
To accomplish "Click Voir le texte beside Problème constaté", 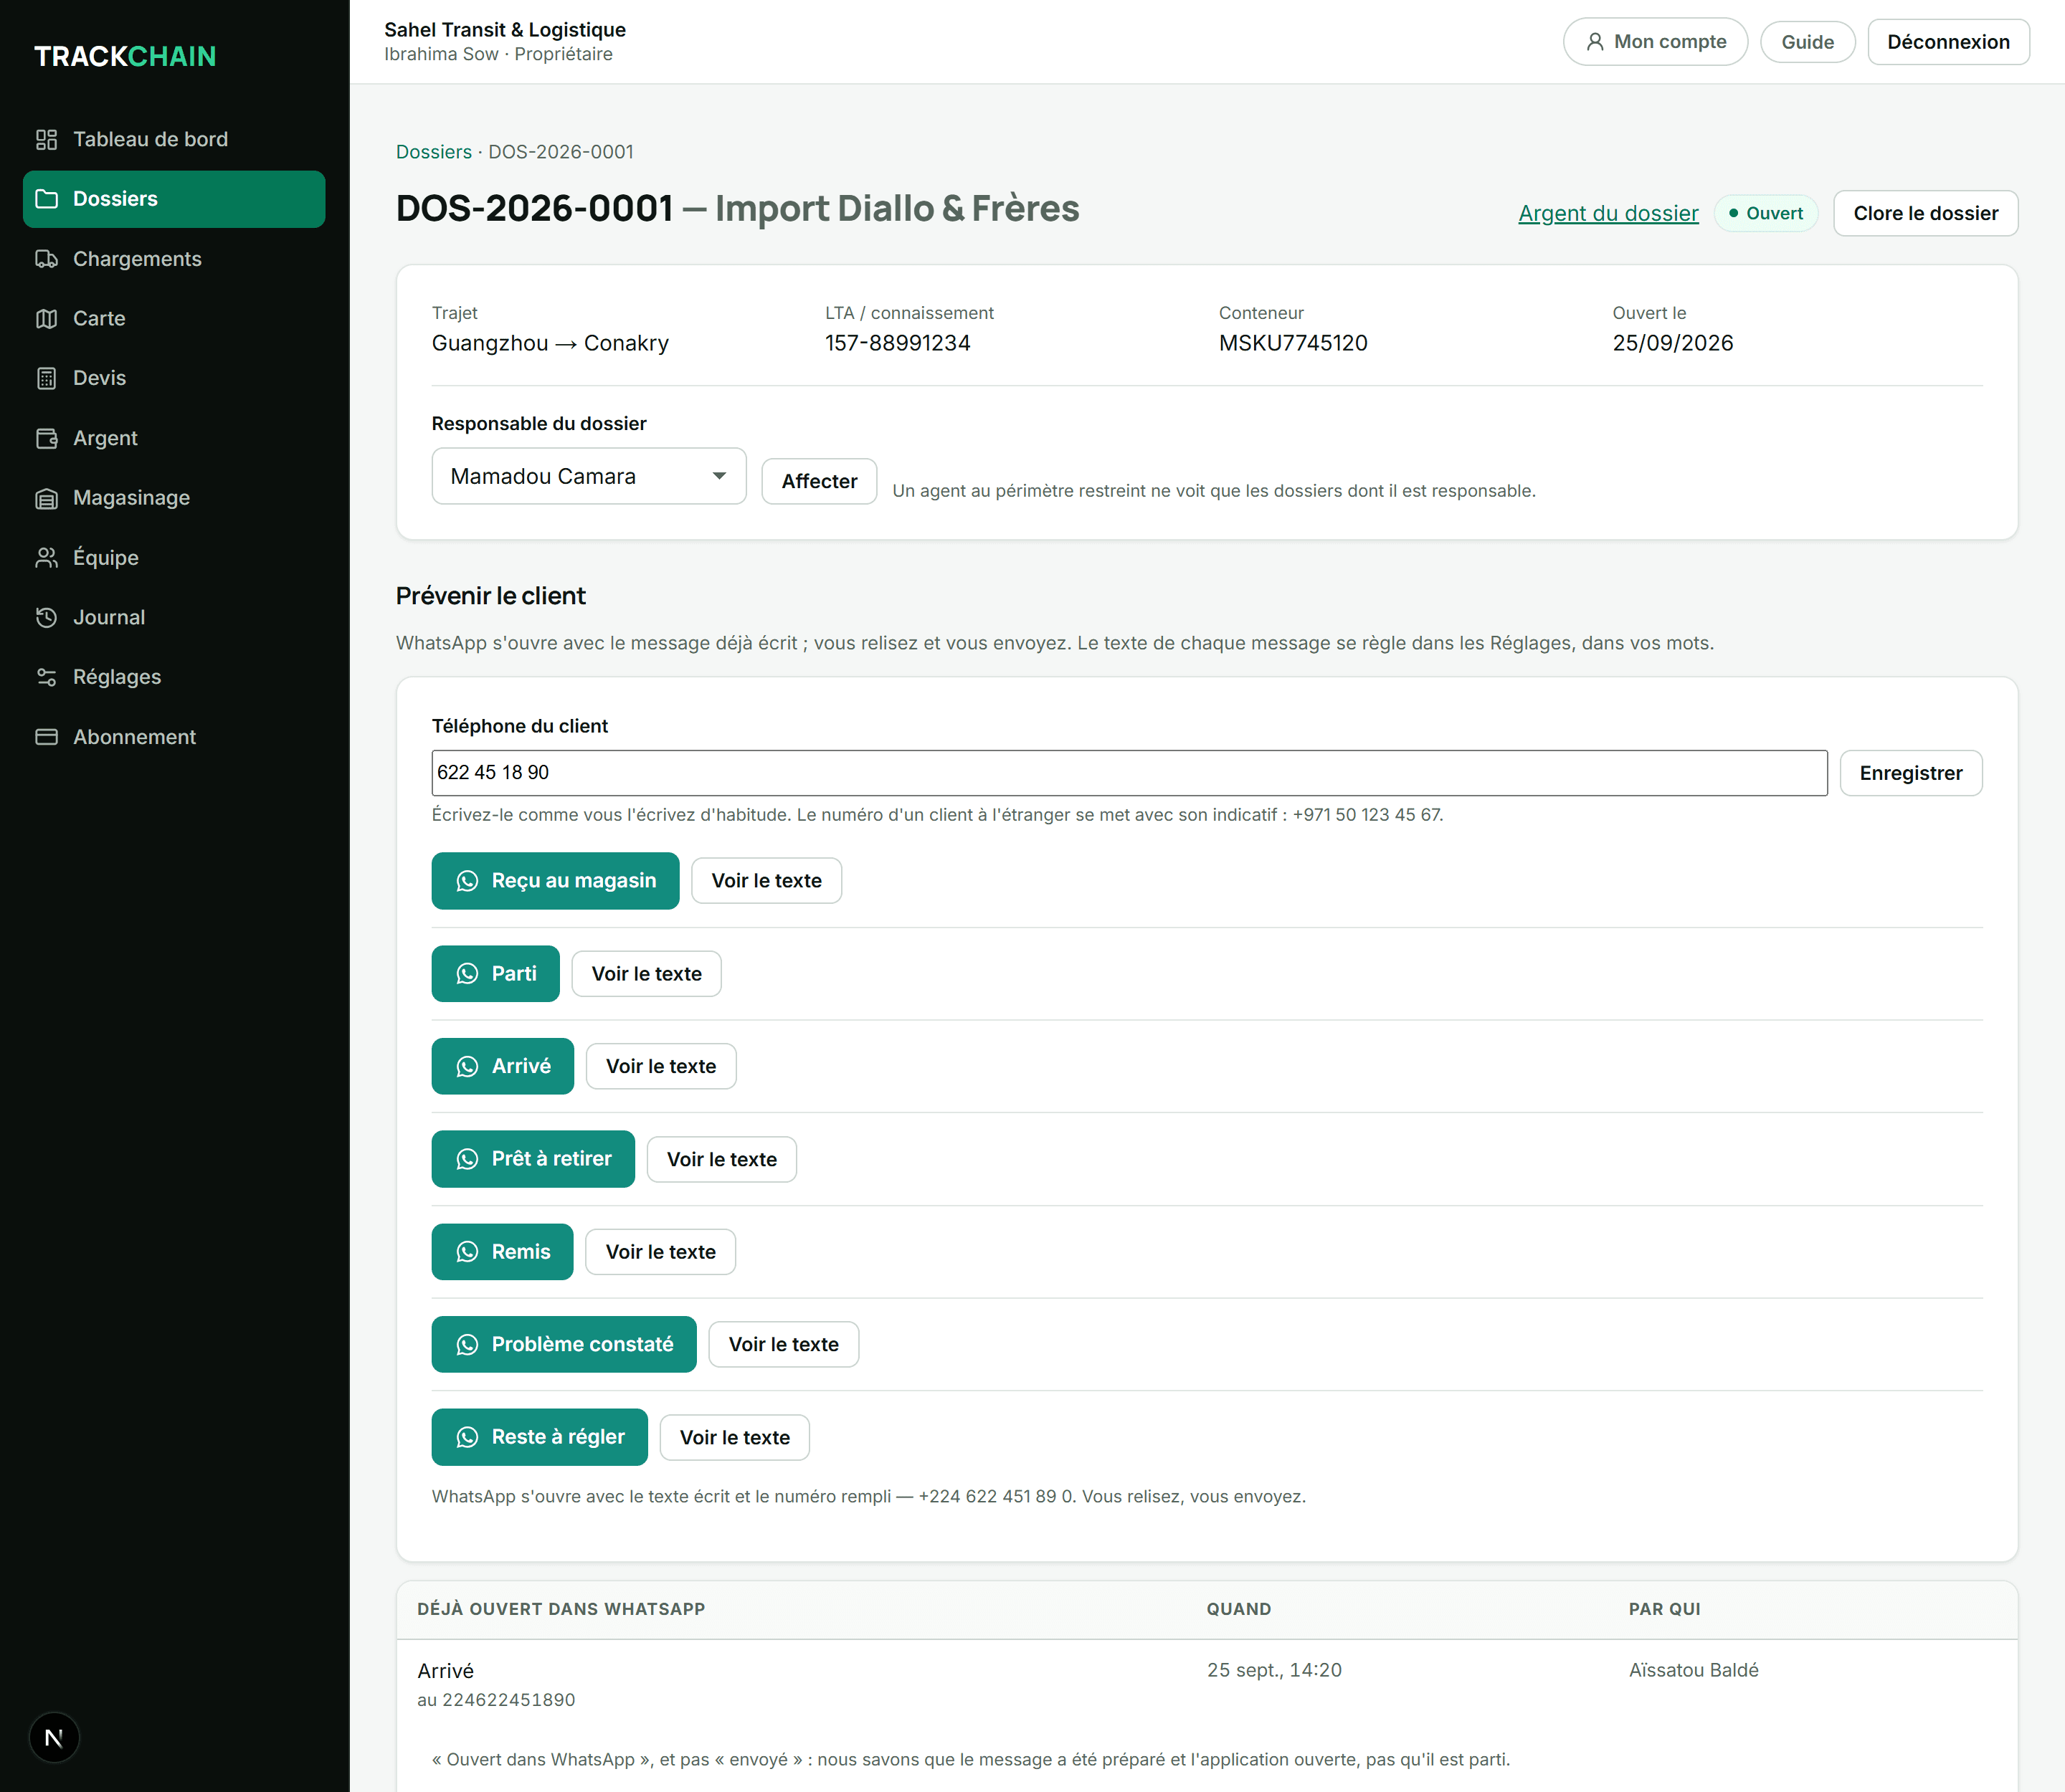I will pos(784,1345).
